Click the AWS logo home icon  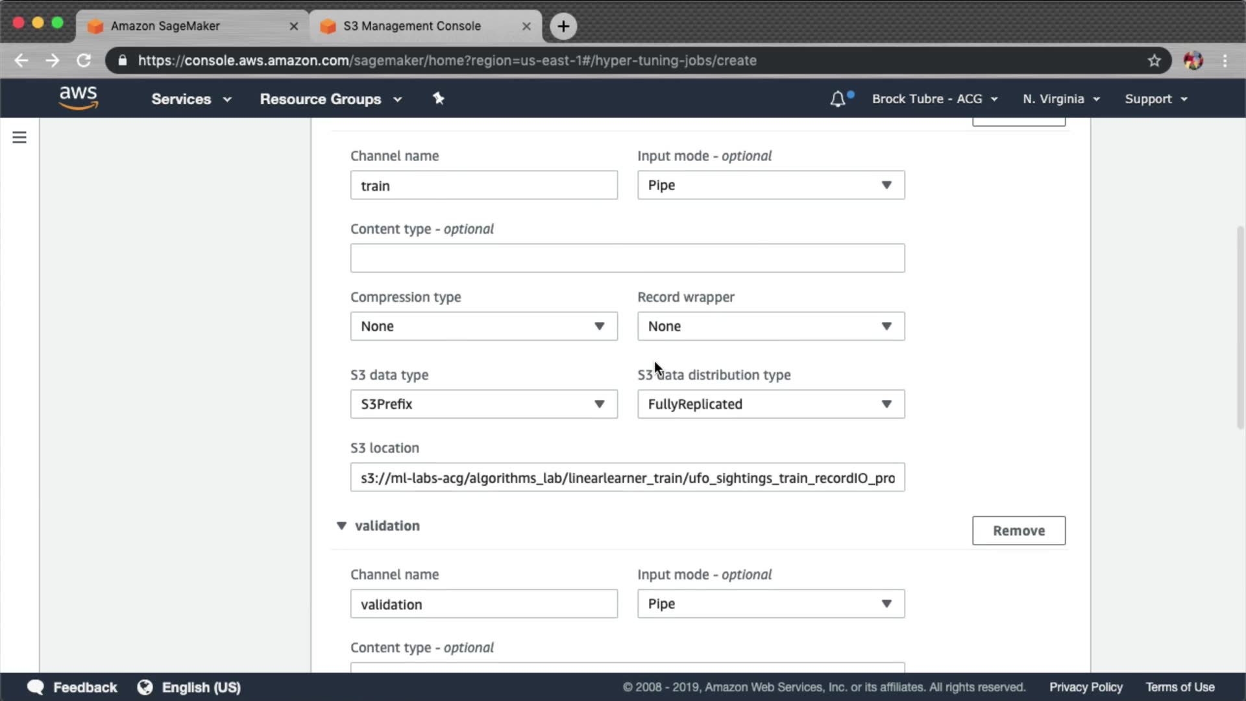pos(78,99)
